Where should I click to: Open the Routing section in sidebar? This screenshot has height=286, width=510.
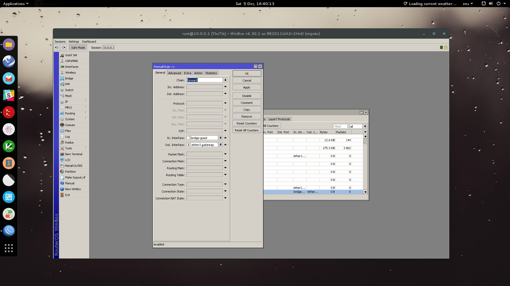click(70, 113)
